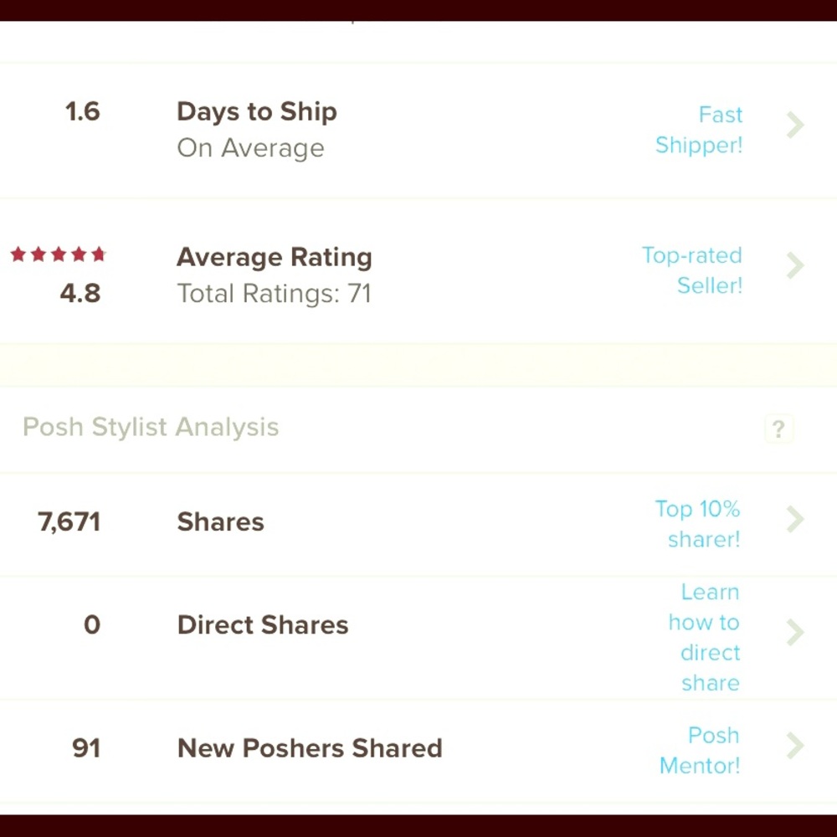Open the Average Rating row chevron
The height and width of the screenshot is (837, 837).
click(x=795, y=266)
